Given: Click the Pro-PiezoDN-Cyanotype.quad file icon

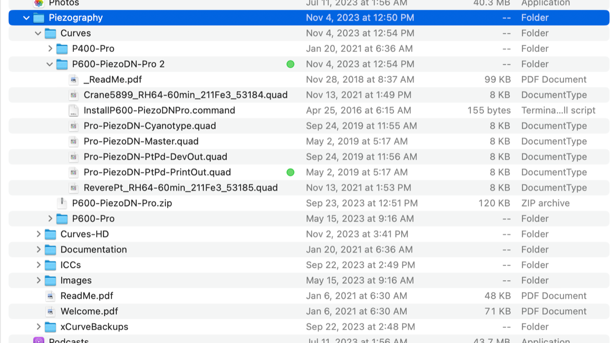Looking at the screenshot, I should click(x=74, y=126).
